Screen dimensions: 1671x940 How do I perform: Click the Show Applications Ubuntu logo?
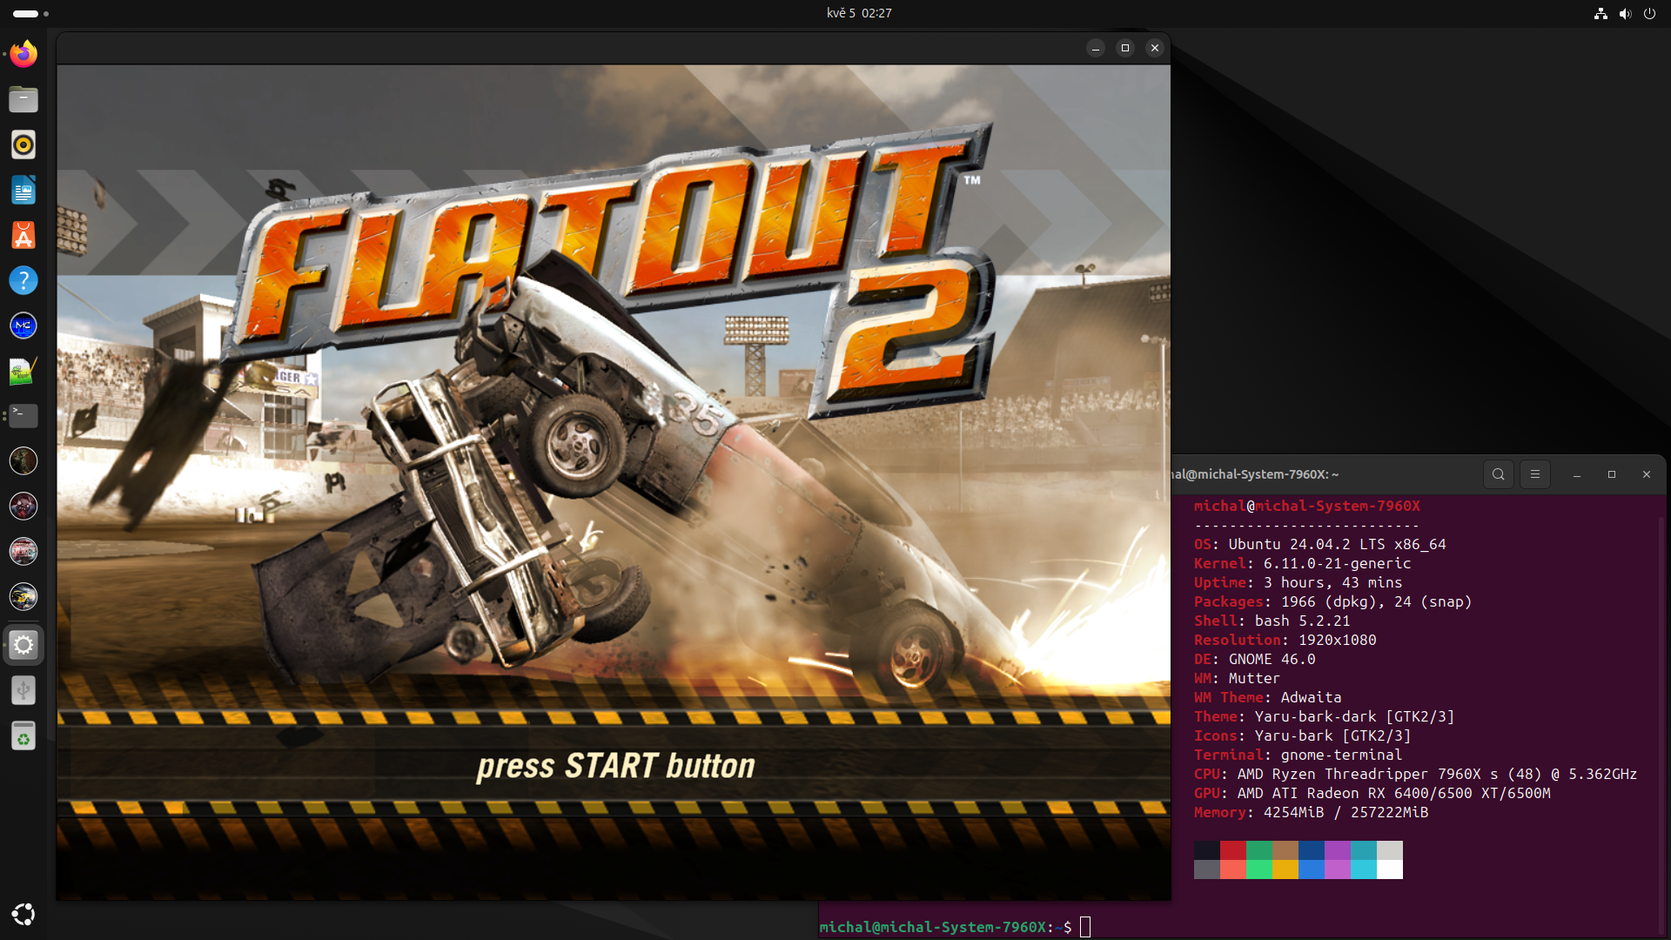(23, 914)
